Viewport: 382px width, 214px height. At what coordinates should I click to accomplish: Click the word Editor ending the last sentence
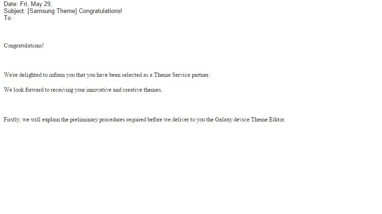pyautogui.click(x=277, y=120)
